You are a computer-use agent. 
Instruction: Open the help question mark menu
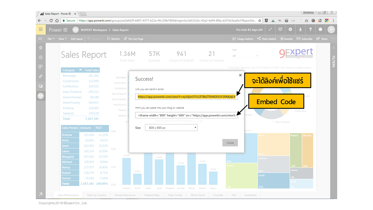pyautogui.click(x=310, y=30)
